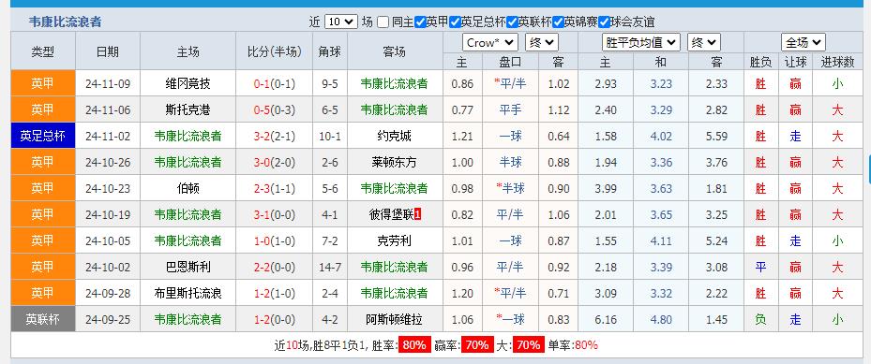Screen dimensions: 871x364
Task: Click the 英甲 label in the 24-11-09 row
Action: 43,84
